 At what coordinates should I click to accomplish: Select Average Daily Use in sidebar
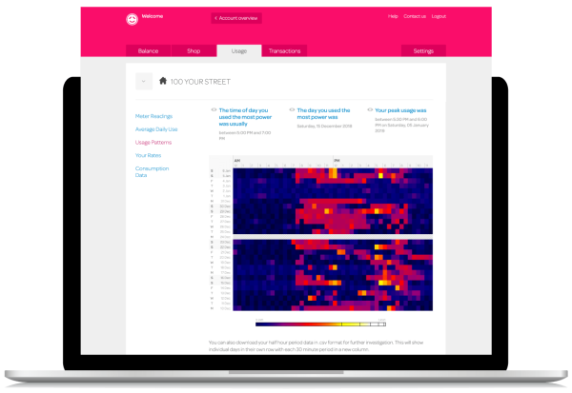coord(155,128)
